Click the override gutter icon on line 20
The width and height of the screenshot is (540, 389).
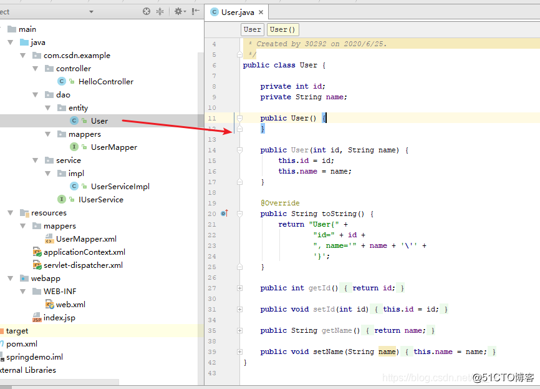point(224,214)
